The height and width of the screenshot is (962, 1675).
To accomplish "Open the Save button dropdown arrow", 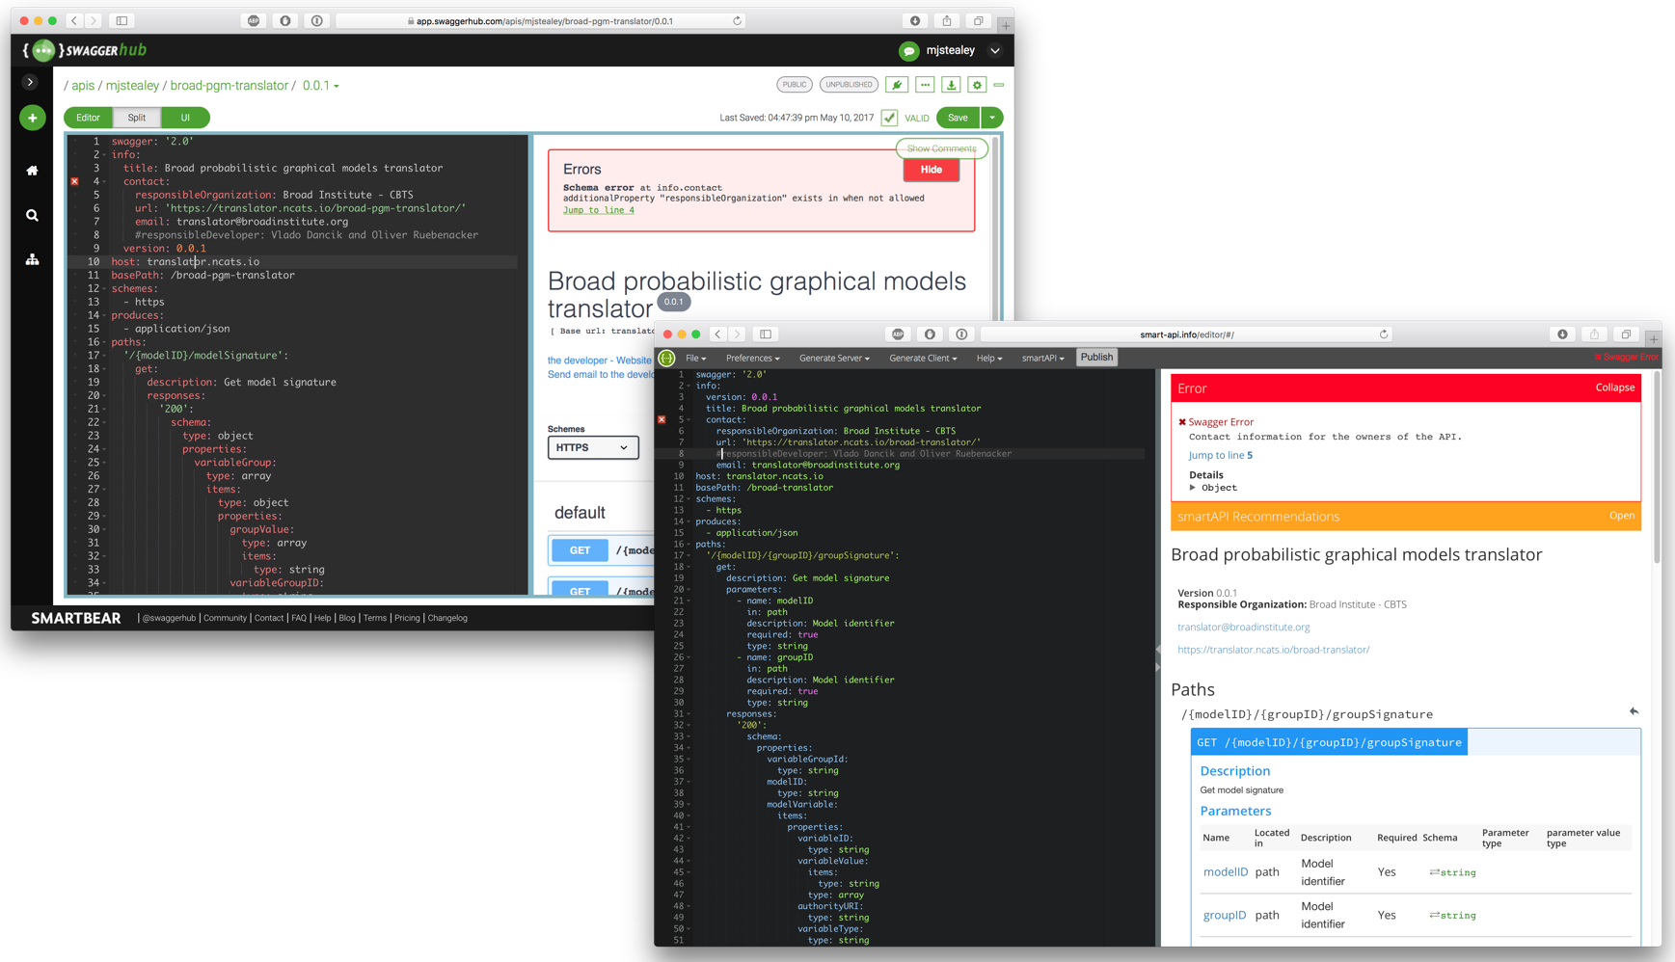I will pos(991,118).
